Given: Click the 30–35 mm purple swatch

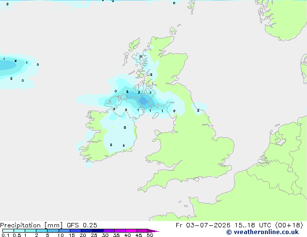Looking at the screenshot, I should 108,231.
